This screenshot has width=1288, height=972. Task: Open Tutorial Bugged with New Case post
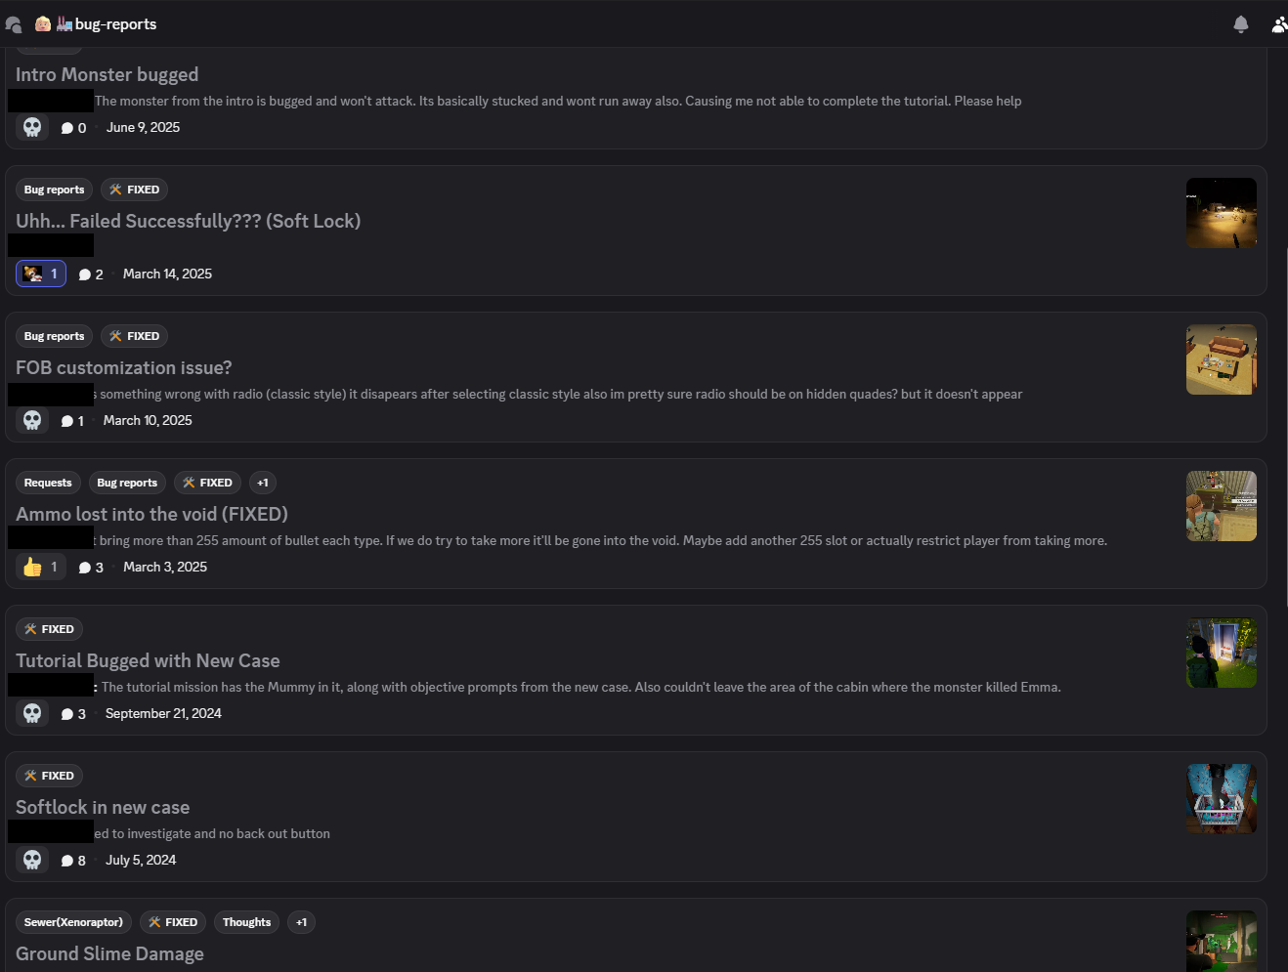[148, 660]
